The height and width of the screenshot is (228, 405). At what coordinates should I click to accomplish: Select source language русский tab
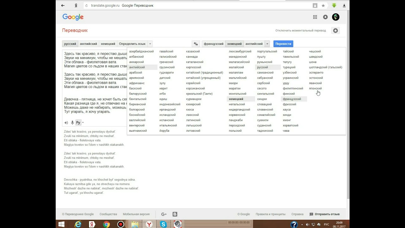(70, 44)
